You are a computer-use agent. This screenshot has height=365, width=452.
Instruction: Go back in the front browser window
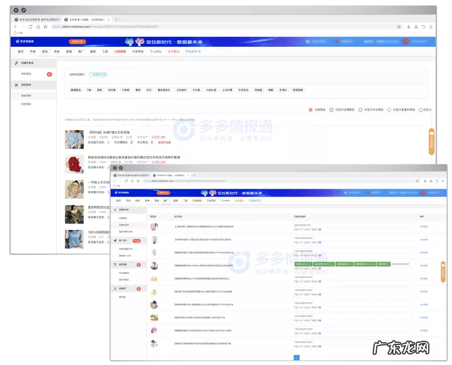(114, 181)
